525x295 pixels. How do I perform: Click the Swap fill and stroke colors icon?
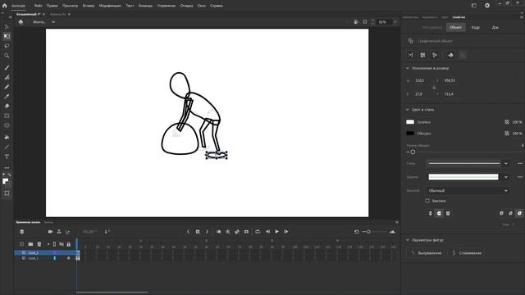(x=9, y=175)
